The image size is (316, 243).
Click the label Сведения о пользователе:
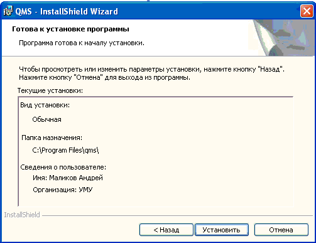click(63, 167)
